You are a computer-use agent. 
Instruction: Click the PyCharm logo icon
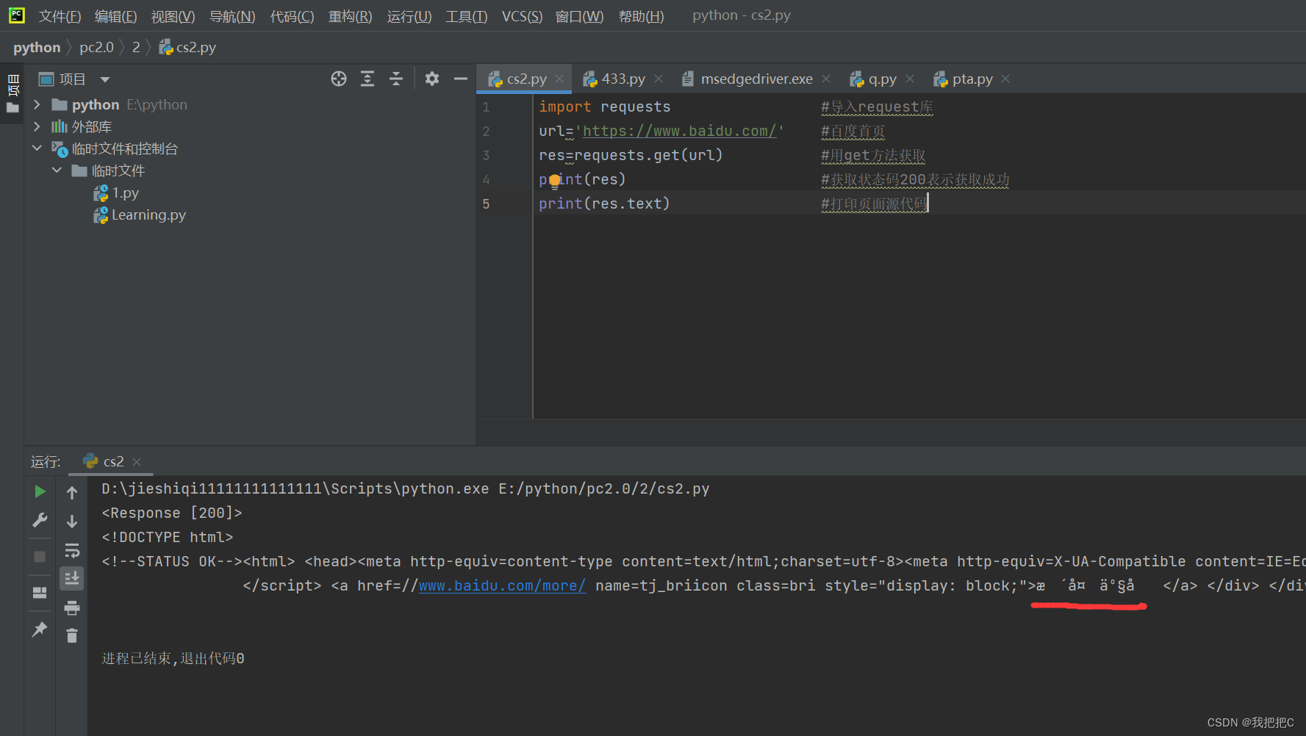[17, 15]
